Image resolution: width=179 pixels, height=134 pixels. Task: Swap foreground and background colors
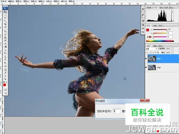6,82
